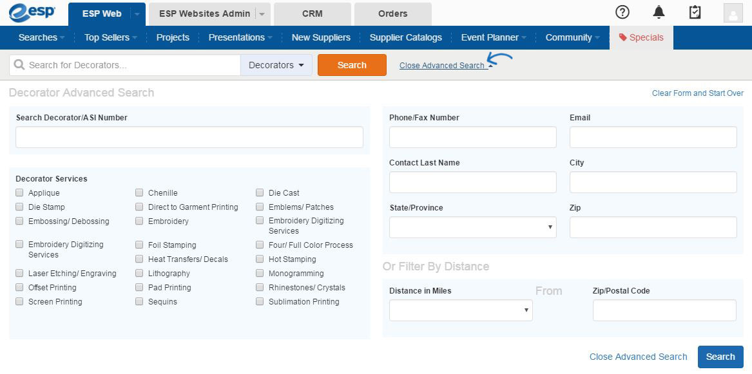Expand the Event Planner menu

click(x=494, y=37)
